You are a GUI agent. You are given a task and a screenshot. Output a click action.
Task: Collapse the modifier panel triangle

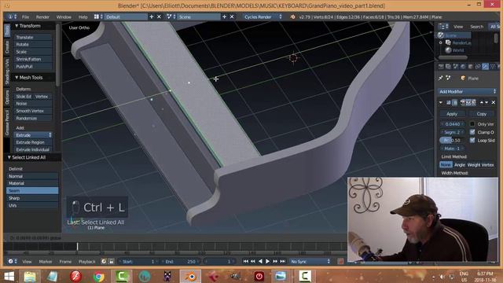tap(441, 102)
